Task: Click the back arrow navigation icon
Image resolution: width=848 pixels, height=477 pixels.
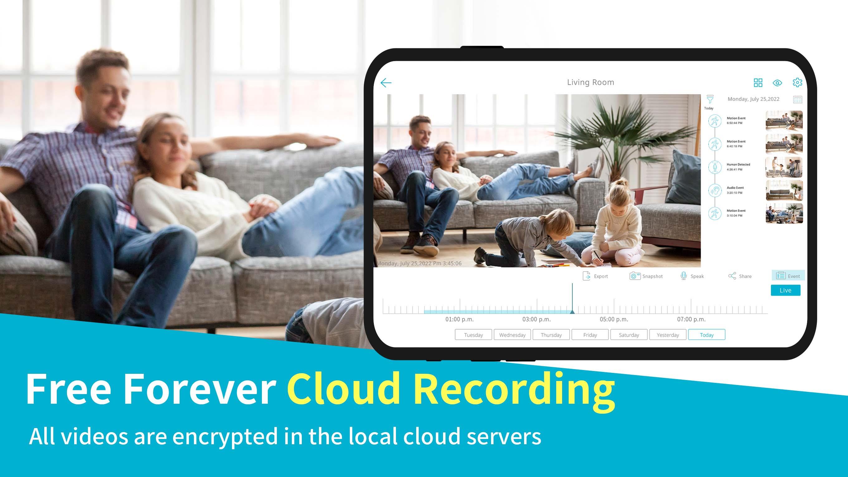Action: coord(386,82)
